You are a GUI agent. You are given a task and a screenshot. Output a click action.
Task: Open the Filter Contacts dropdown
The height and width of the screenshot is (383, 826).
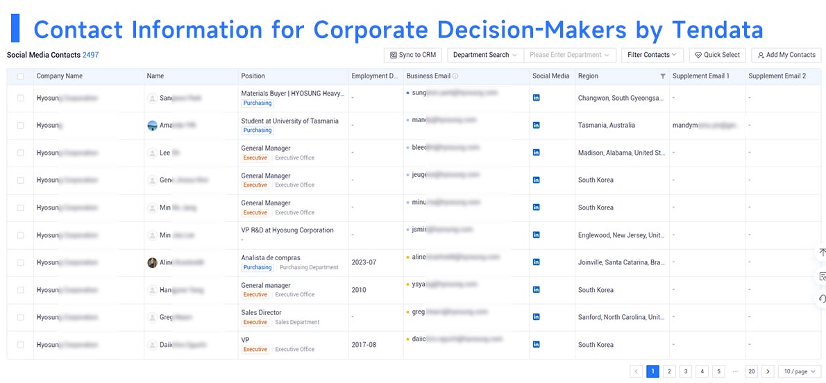[652, 55]
